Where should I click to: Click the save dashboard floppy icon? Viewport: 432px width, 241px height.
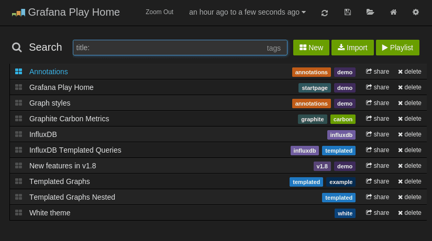[347, 12]
